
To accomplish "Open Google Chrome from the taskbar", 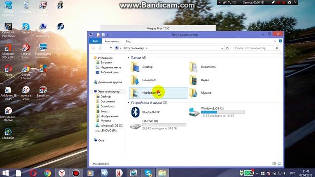I will click(47, 173).
